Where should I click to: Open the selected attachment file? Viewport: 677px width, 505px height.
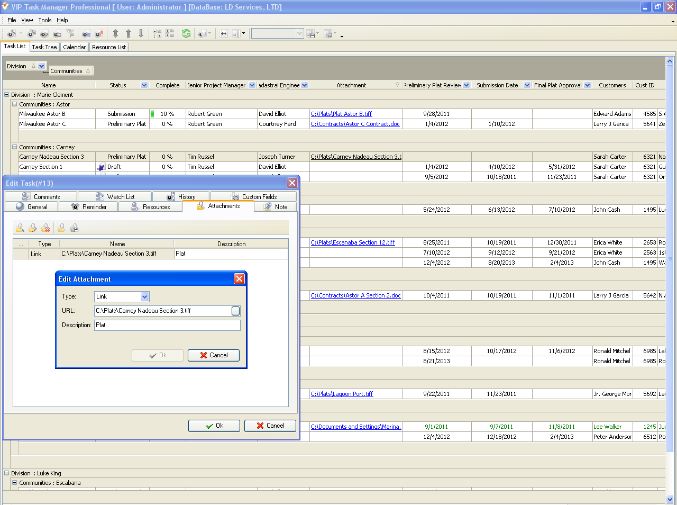click(61, 228)
